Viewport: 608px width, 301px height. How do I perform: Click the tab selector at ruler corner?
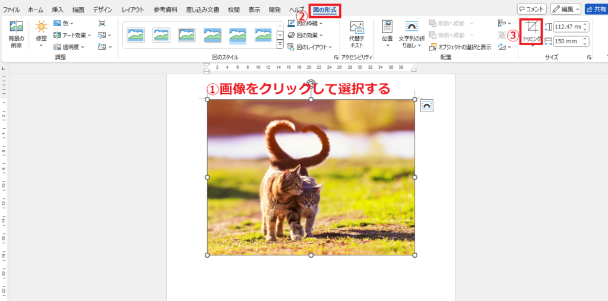pyautogui.click(x=4, y=68)
